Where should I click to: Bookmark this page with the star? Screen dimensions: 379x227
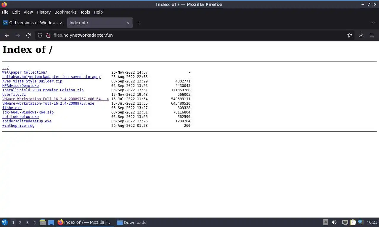click(350, 35)
